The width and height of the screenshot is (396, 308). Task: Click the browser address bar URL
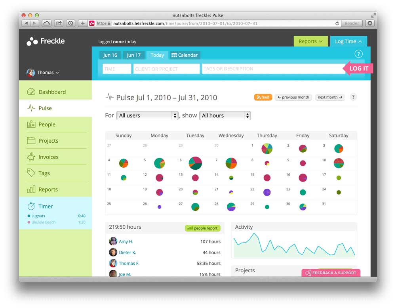pos(185,23)
